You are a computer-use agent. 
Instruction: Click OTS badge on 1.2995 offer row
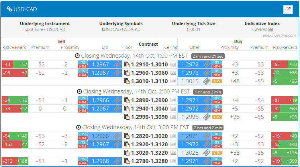[217, 117]
